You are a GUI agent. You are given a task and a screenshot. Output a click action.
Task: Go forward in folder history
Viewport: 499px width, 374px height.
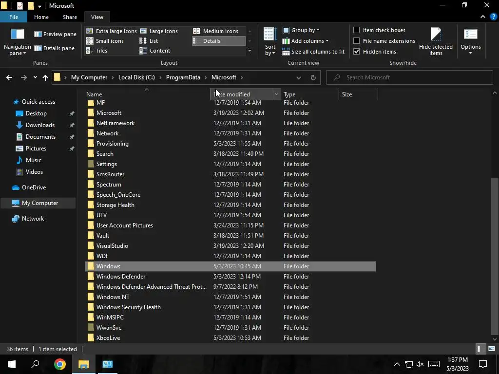(x=24, y=77)
